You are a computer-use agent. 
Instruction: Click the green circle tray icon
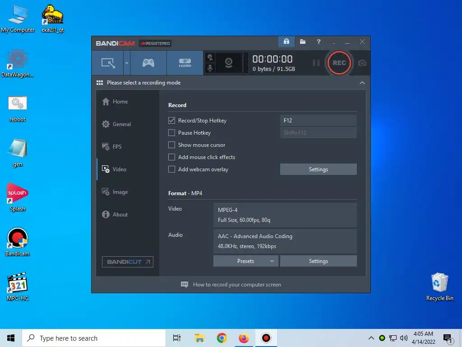point(382,338)
